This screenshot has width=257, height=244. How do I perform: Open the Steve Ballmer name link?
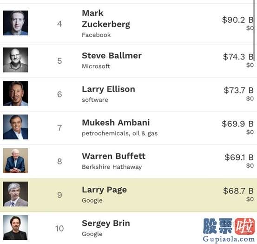[112, 56]
